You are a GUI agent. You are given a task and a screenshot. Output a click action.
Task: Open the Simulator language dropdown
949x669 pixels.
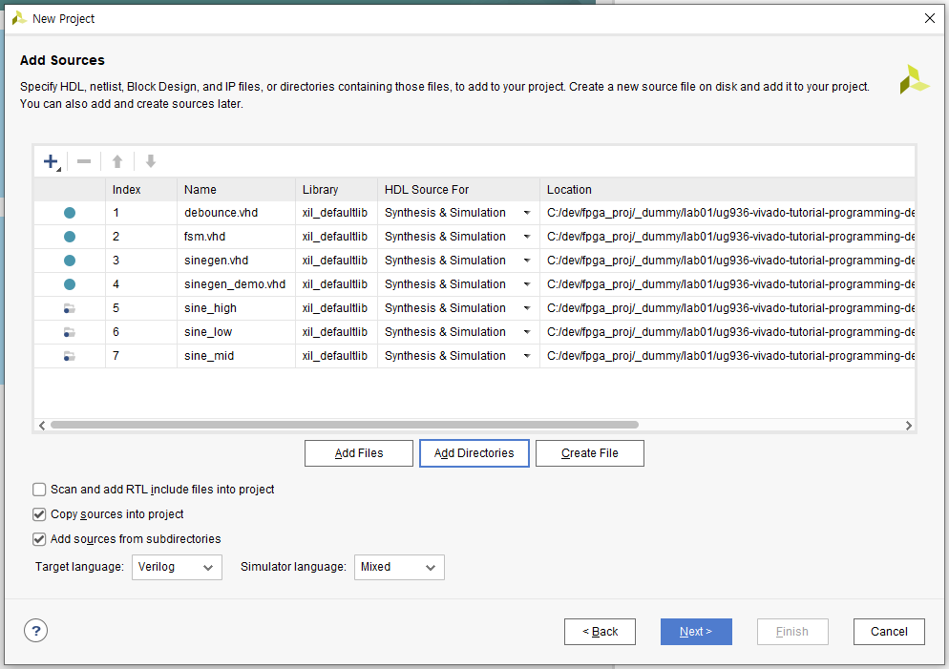click(x=399, y=568)
